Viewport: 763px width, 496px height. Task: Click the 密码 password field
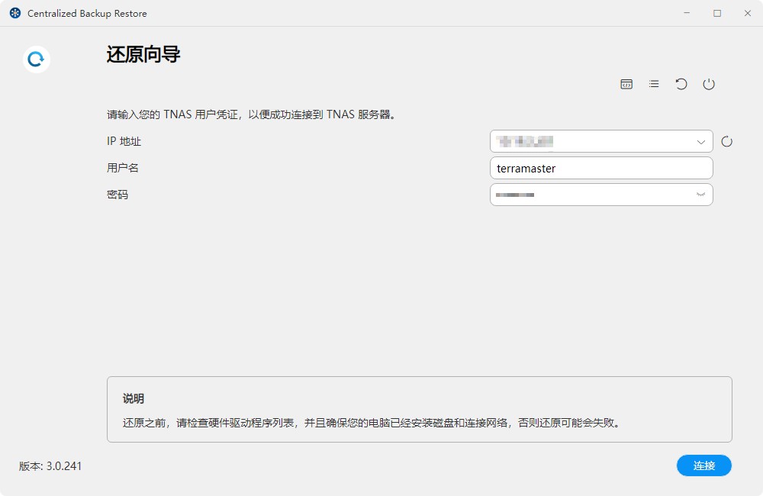pyautogui.click(x=595, y=195)
